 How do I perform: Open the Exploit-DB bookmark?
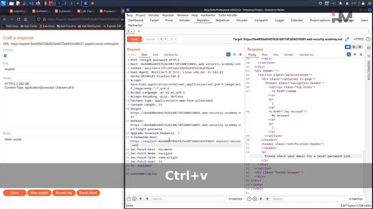tap(112, 26)
